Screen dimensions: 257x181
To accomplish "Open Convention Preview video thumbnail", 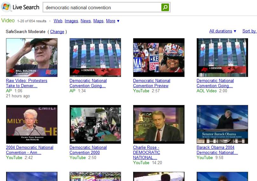I will coord(159,58).
